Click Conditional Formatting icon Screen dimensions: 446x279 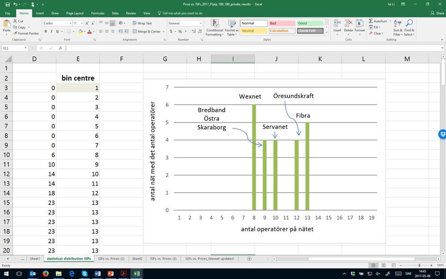215,24
